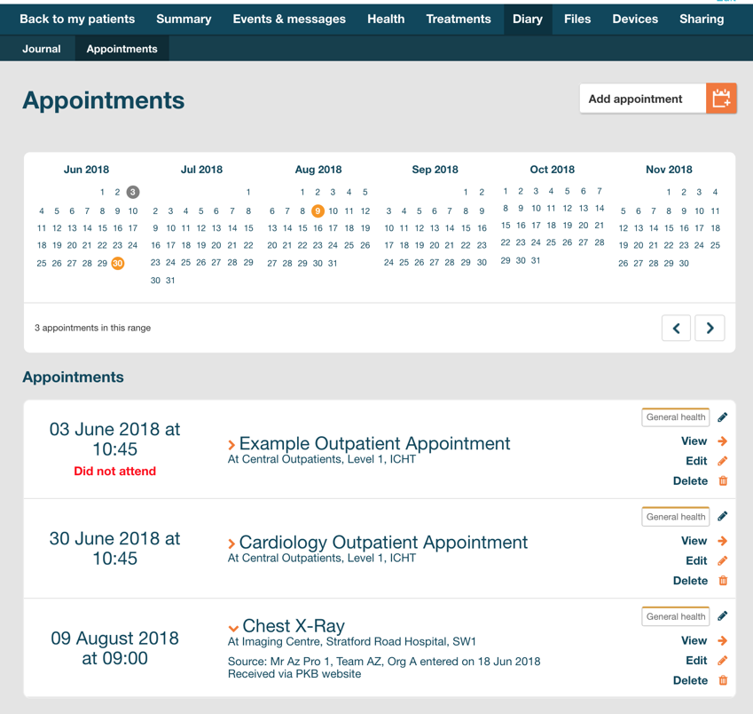753x714 pixels.
Task: Select the highlighted 9 August on the calendar
Action: pyautogui.click(x=318, y=212)
